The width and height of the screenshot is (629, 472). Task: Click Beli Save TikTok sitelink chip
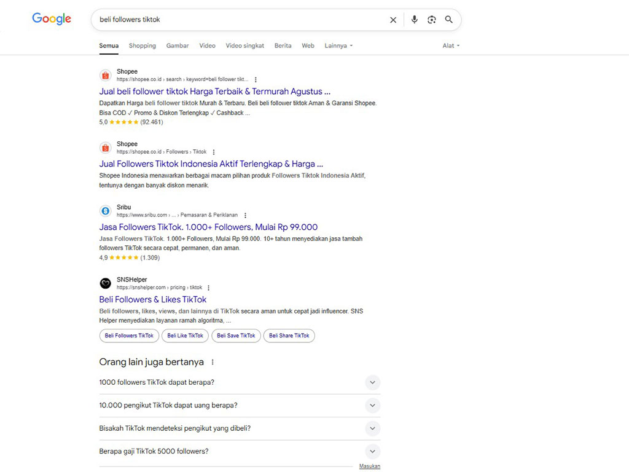[236, 336]
